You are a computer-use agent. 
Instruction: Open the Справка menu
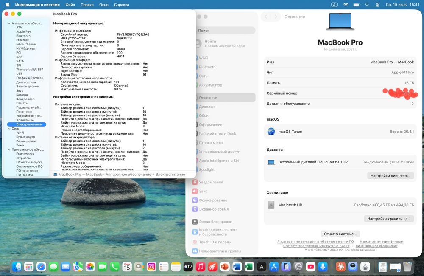point(121,5)
